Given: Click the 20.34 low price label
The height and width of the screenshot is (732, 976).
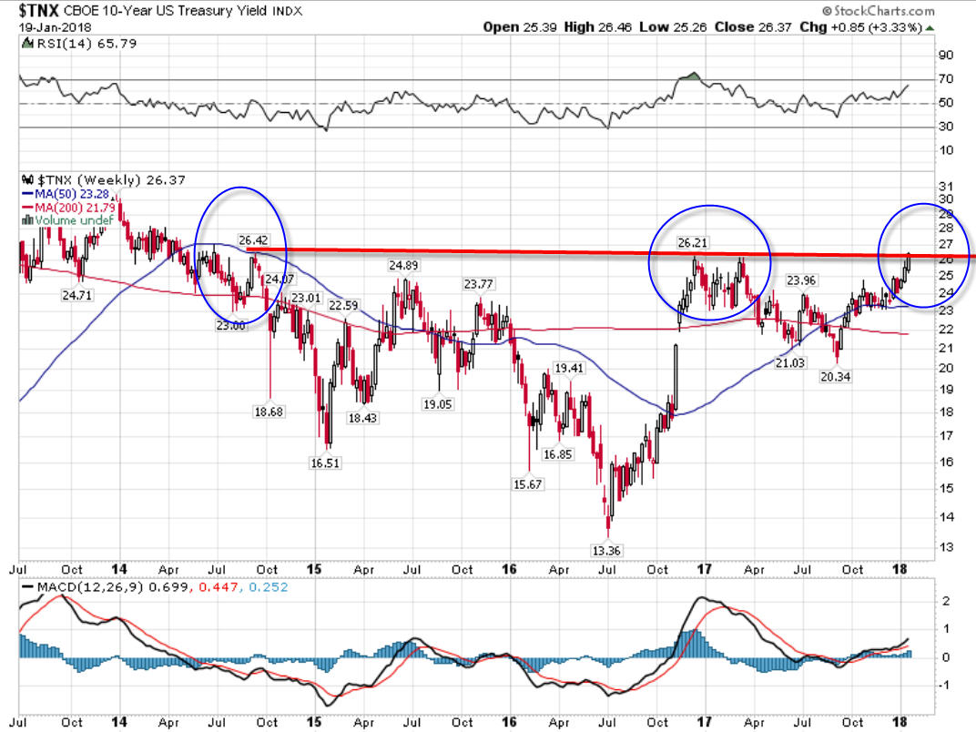Looking at the screenshot, I should [x=835, y=377].
